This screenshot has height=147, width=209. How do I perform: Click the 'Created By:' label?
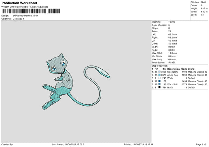[x=7, y=145]
